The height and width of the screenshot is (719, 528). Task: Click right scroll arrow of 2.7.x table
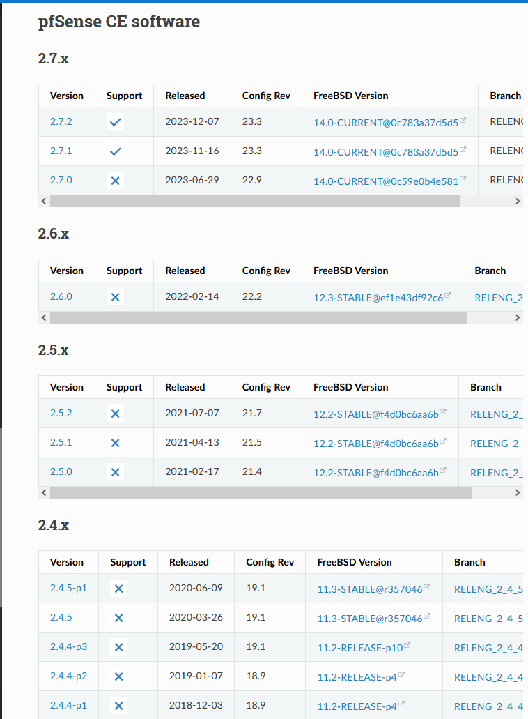[x=518, y=201]
